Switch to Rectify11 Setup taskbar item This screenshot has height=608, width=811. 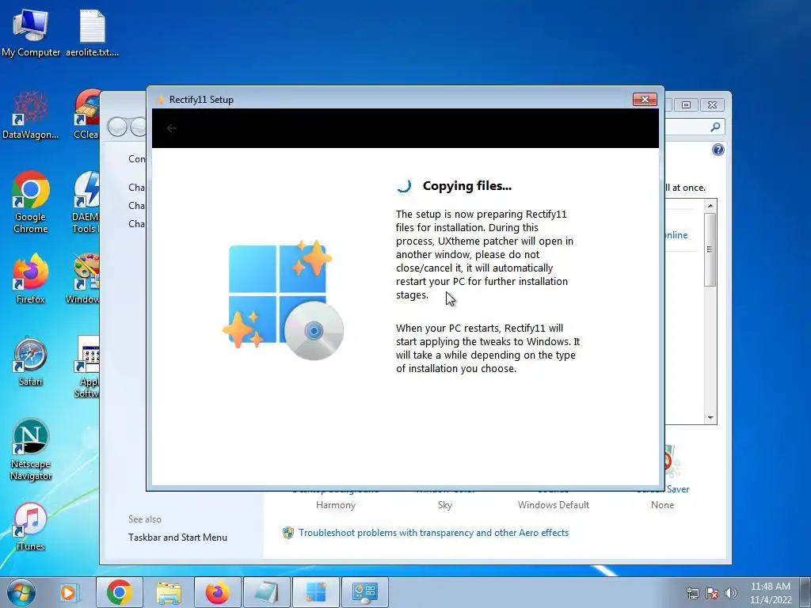pos(316,592)
